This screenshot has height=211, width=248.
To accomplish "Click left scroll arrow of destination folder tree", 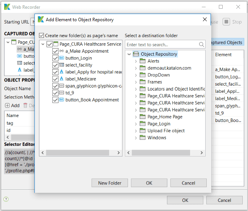I will click(128, 153).
